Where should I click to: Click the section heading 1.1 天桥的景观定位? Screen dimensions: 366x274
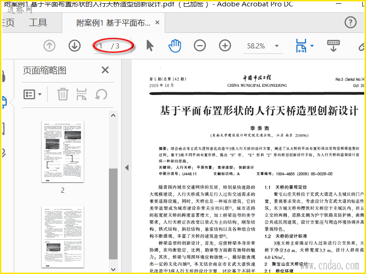(x=285, y=187)
